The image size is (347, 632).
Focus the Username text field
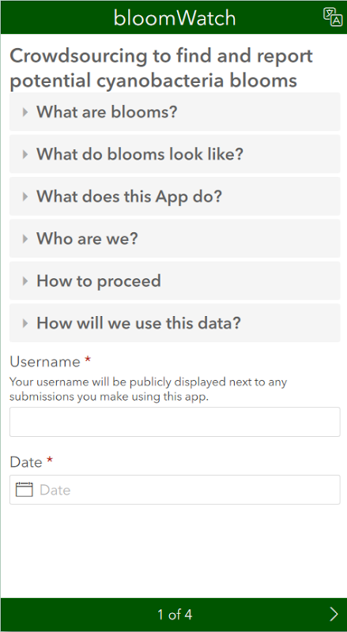tap(175, 422)
